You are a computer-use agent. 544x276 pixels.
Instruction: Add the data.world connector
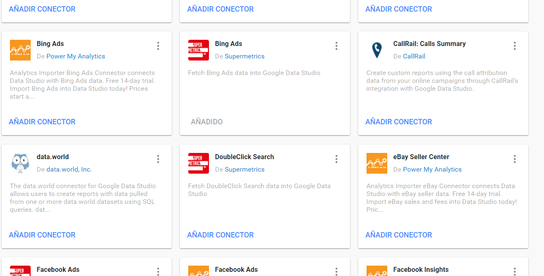(42, 235)
